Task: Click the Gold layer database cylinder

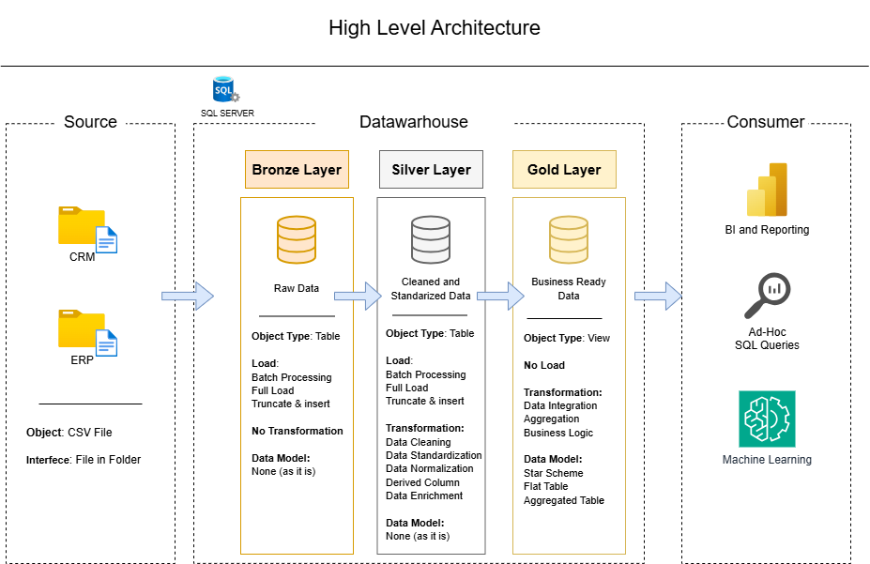Action: pos(568,239)
